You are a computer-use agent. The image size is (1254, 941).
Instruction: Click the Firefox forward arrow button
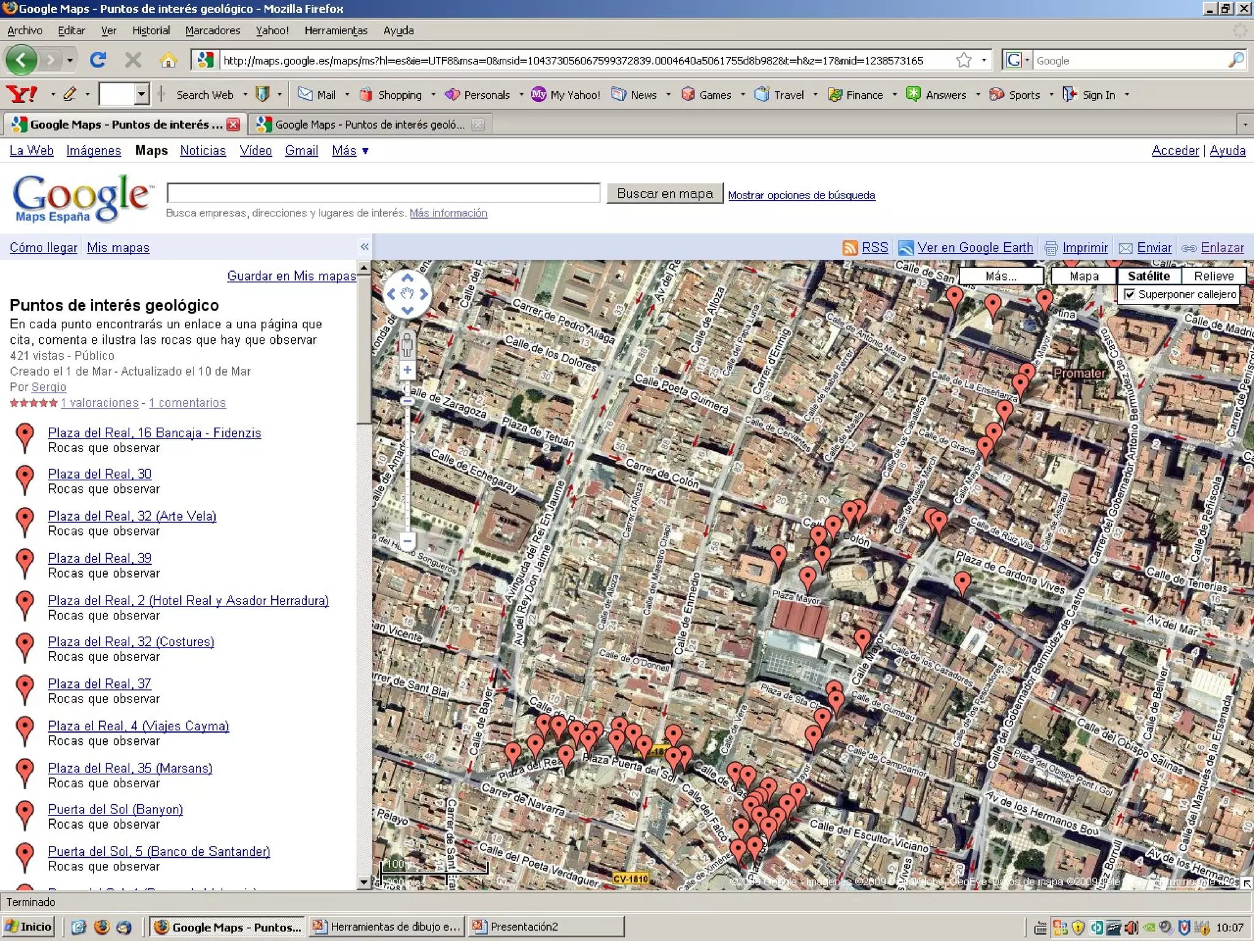tap(51, 60)
